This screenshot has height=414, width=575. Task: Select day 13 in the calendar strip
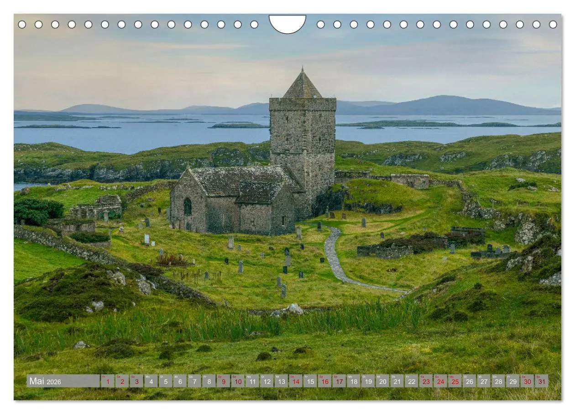pyautogui.click(x=281, y=381)
